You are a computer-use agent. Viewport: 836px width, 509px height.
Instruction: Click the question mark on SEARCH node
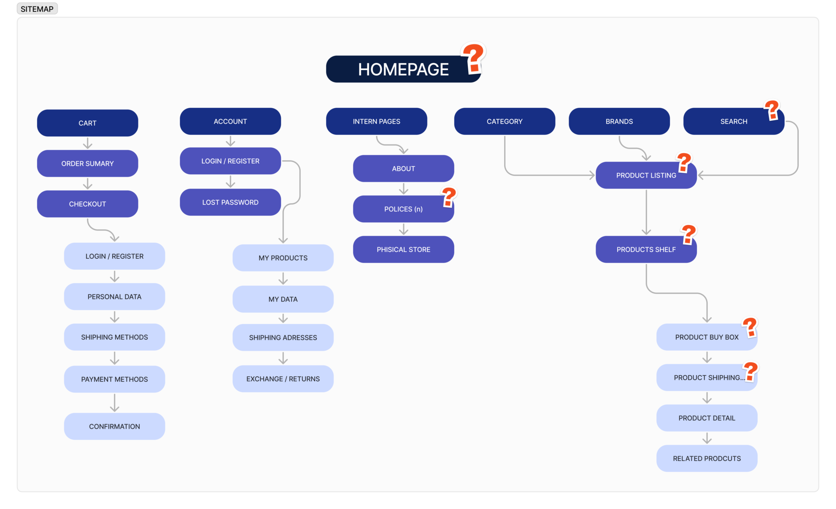click(x=772, y=110)
